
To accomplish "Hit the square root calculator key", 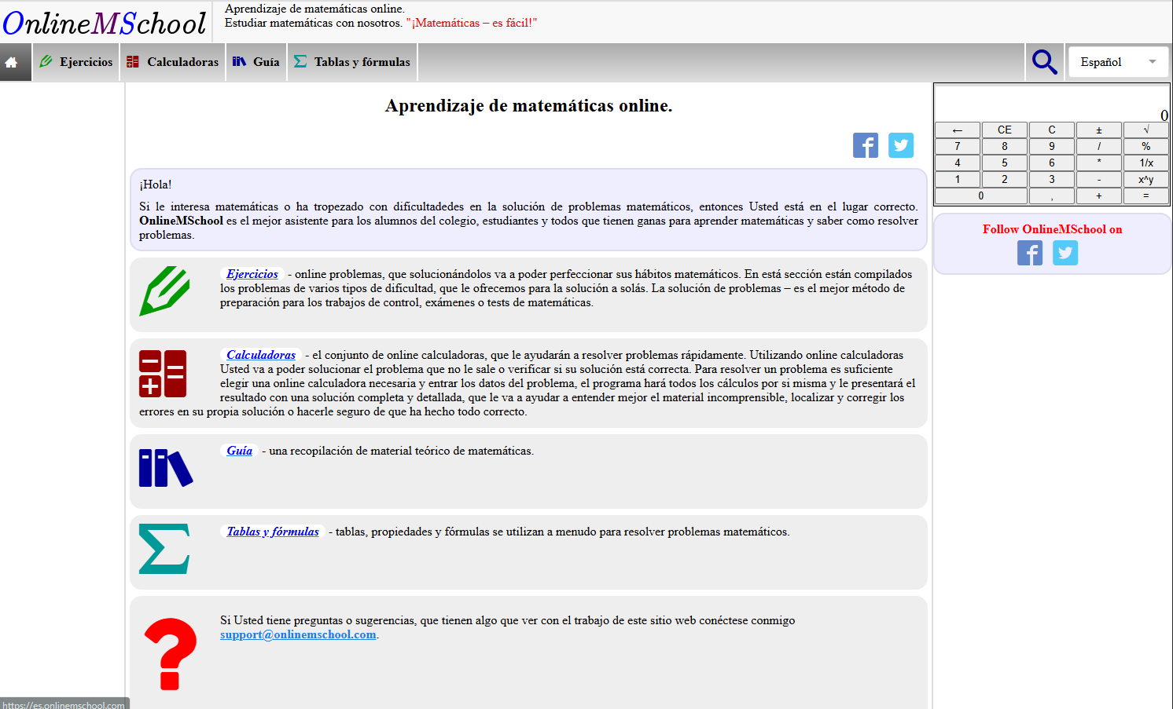I will pyautogui.click(x=1146, y=130).
